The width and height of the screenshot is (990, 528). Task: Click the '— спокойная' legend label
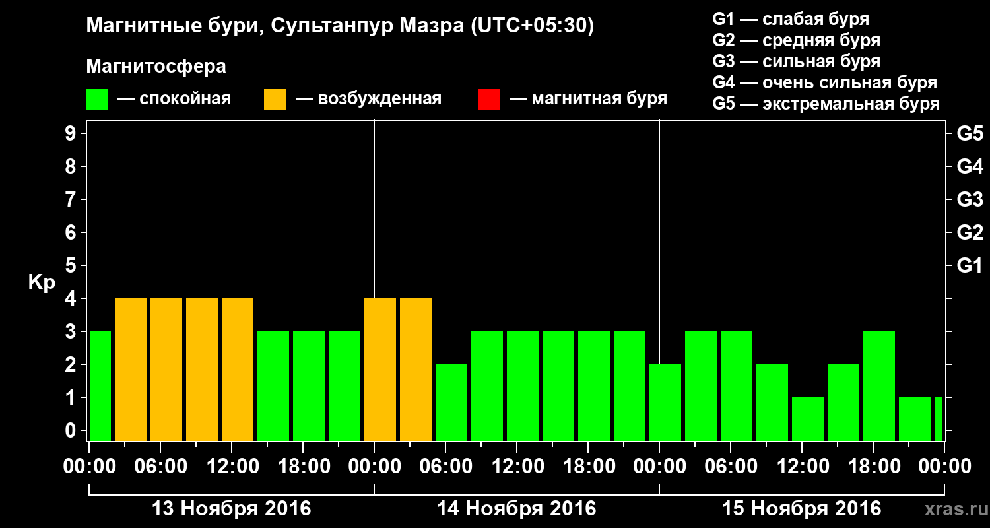click(174, 100)
